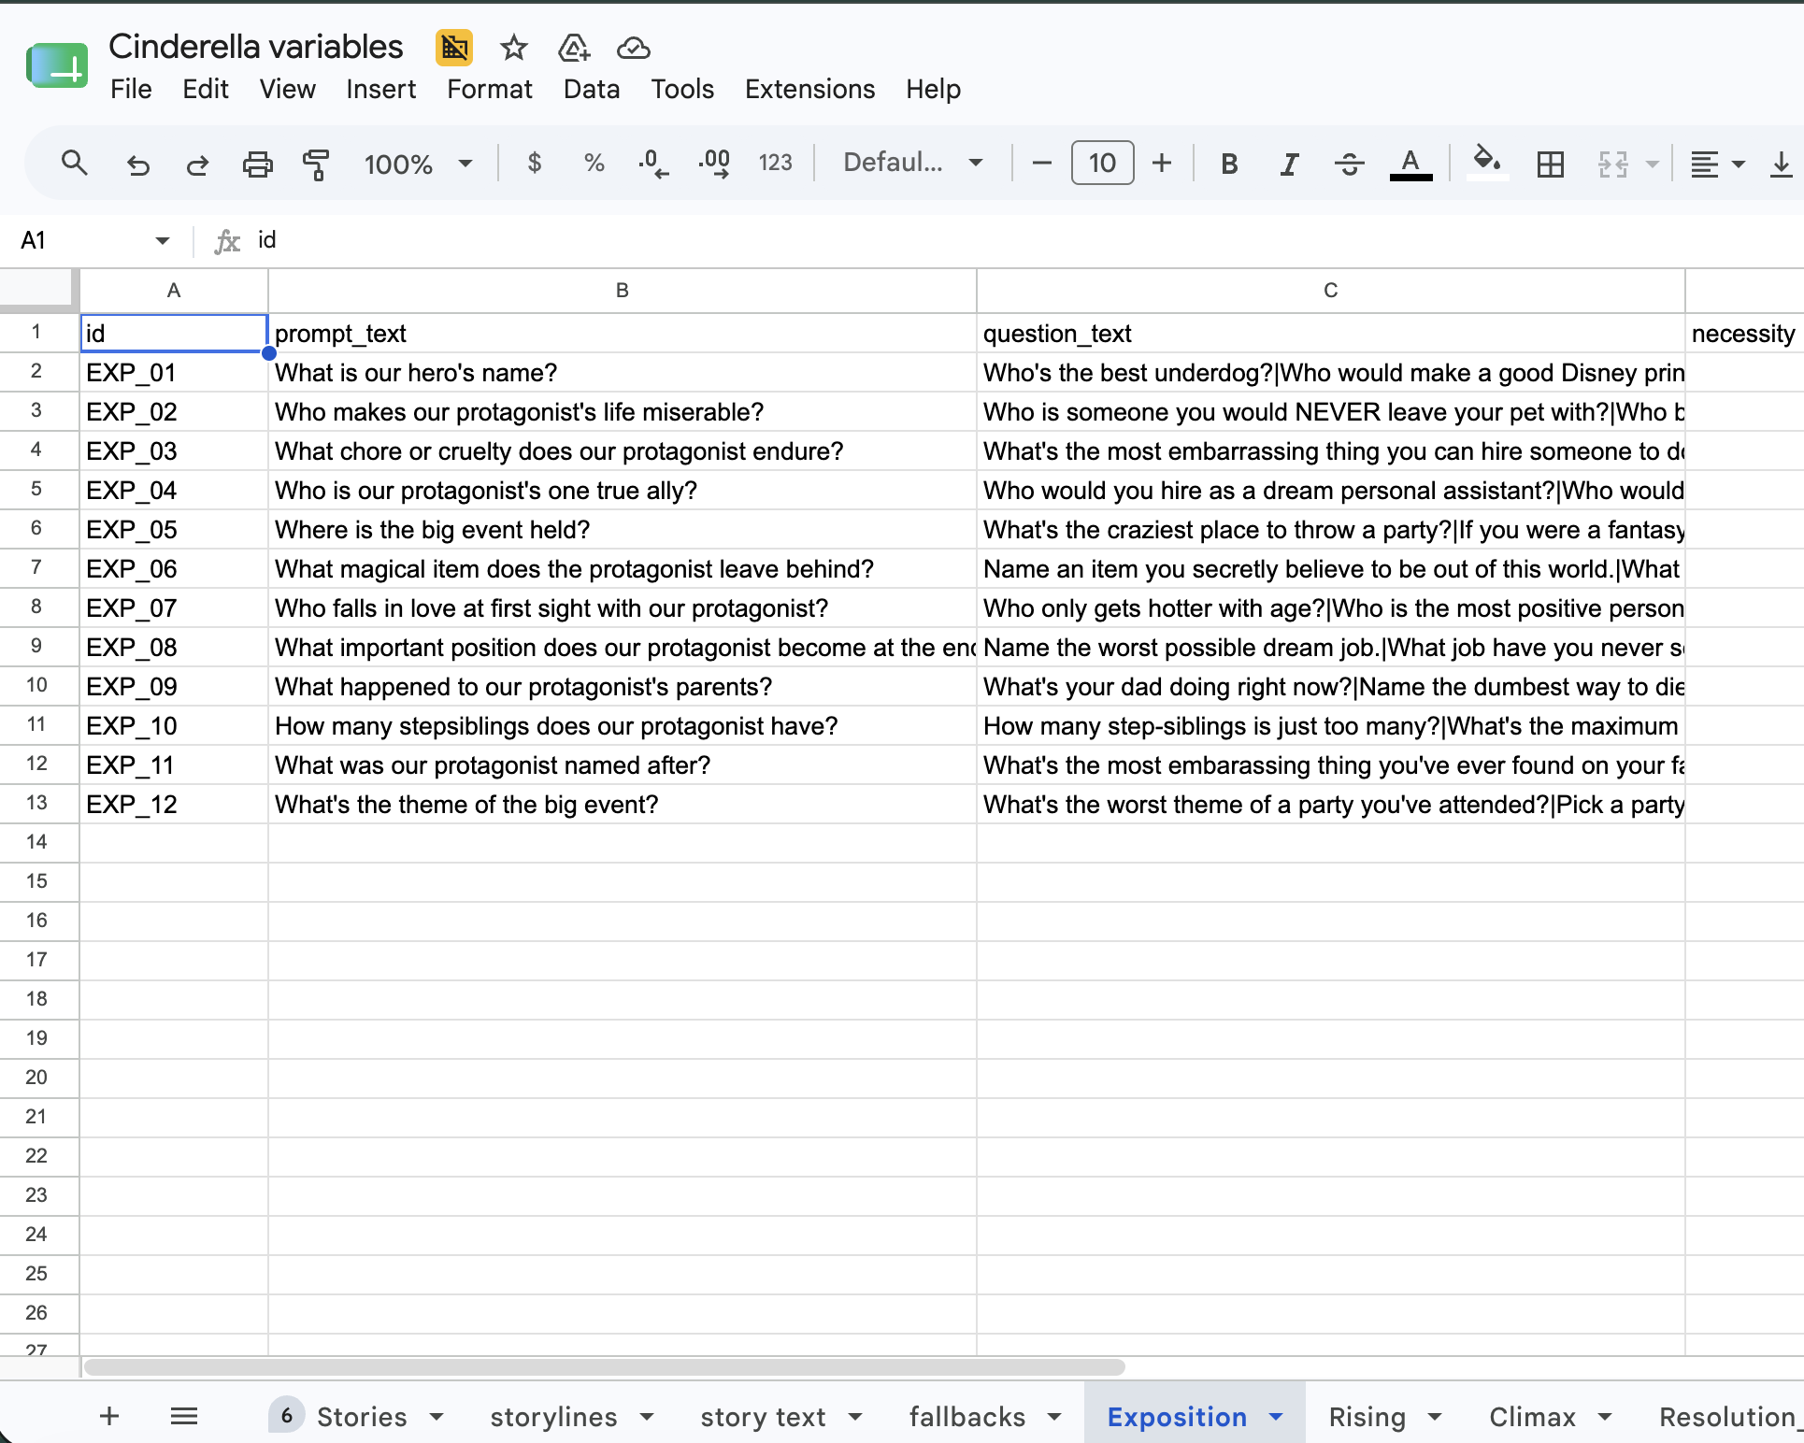Star the Cinderella variables document

[513, 48]
